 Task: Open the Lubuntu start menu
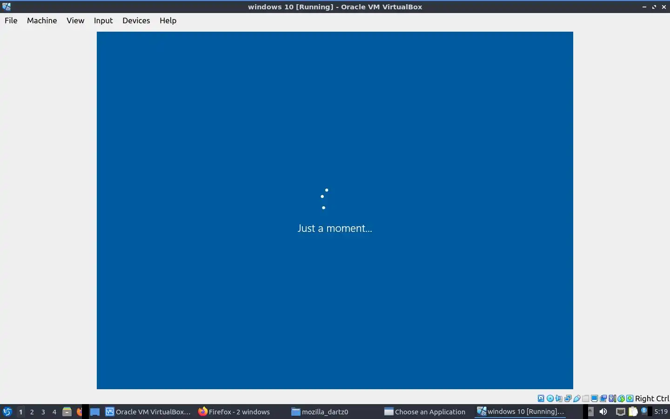(7, 412)
